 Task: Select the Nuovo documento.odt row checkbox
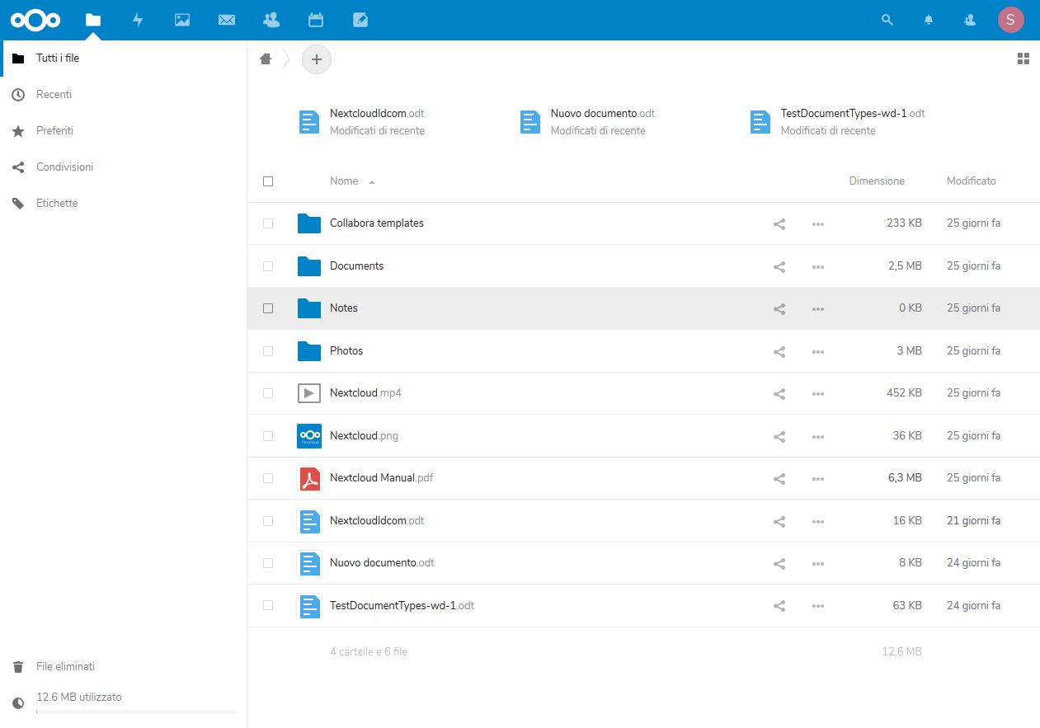268,563
